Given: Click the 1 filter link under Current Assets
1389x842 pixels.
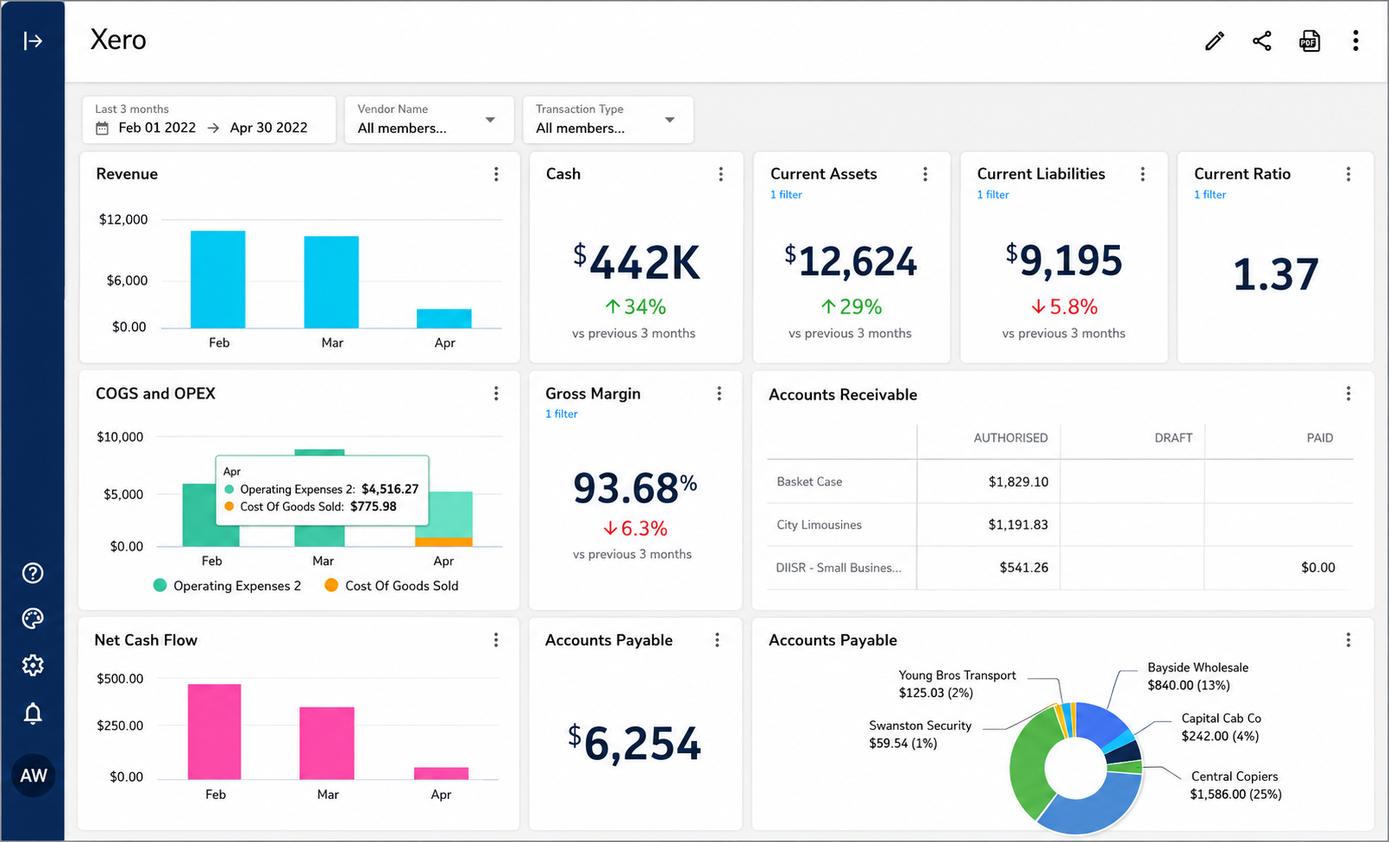Looking at the screenshot, I should pyautogui.click(x=786, y=195).
